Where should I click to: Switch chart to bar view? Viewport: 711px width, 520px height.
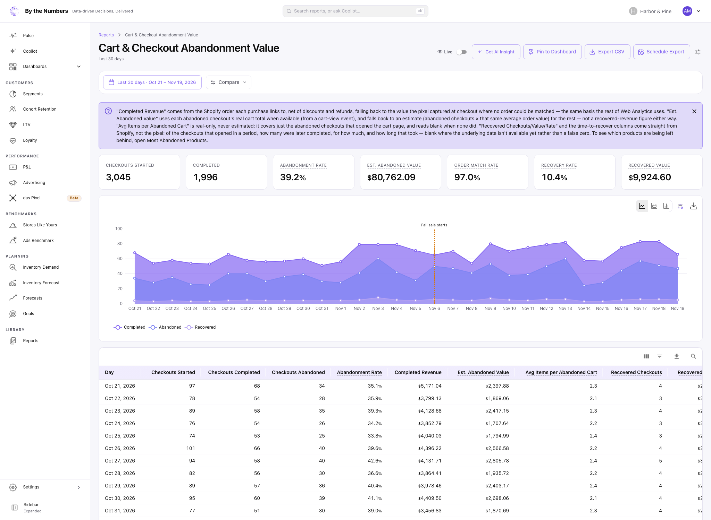point(666,206)
